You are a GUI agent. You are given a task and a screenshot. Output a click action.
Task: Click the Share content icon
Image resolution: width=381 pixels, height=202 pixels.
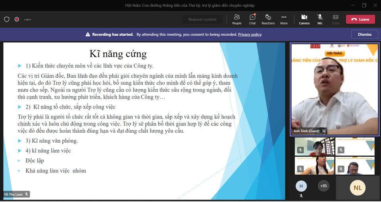point(335,19)
